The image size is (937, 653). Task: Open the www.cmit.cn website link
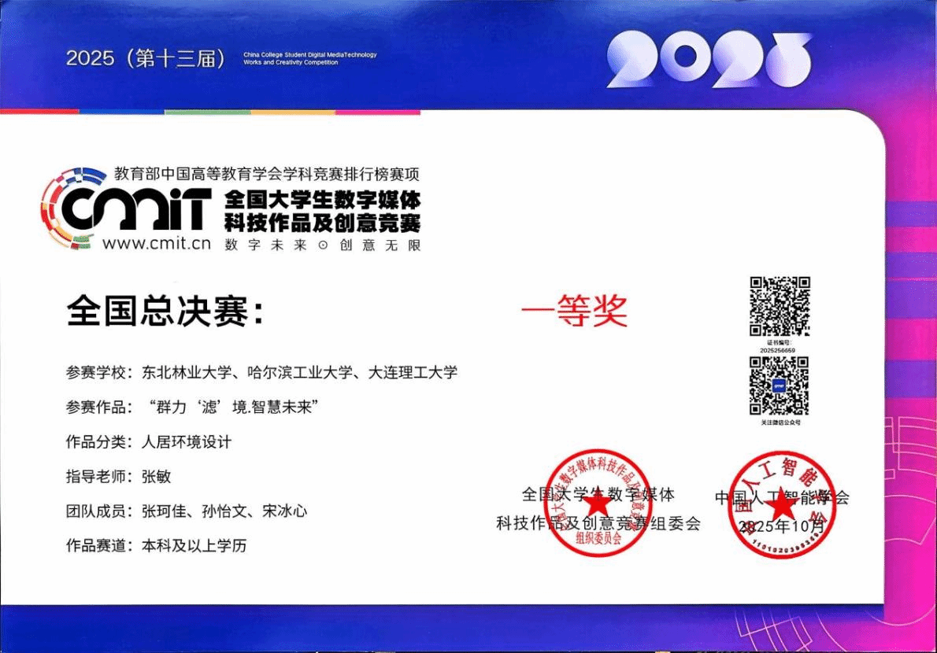[157, 243]
